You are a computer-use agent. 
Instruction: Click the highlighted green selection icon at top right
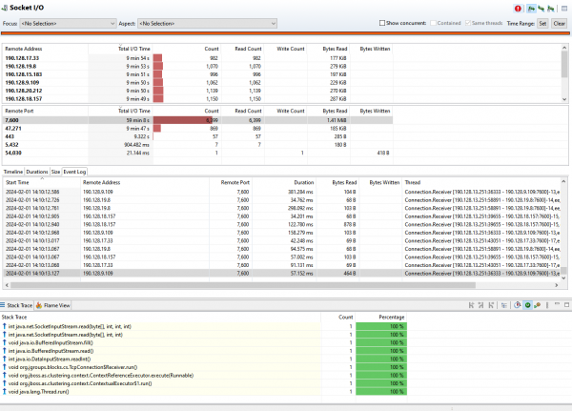(x=531, y=7)
